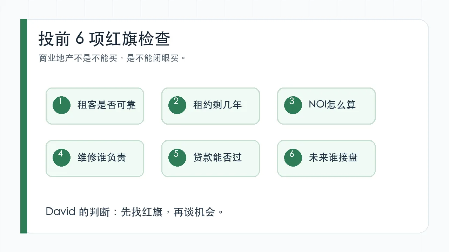The image size is (449, 252).
Task: Click the green vertical accent bar
Action: [x=24, y=126]
